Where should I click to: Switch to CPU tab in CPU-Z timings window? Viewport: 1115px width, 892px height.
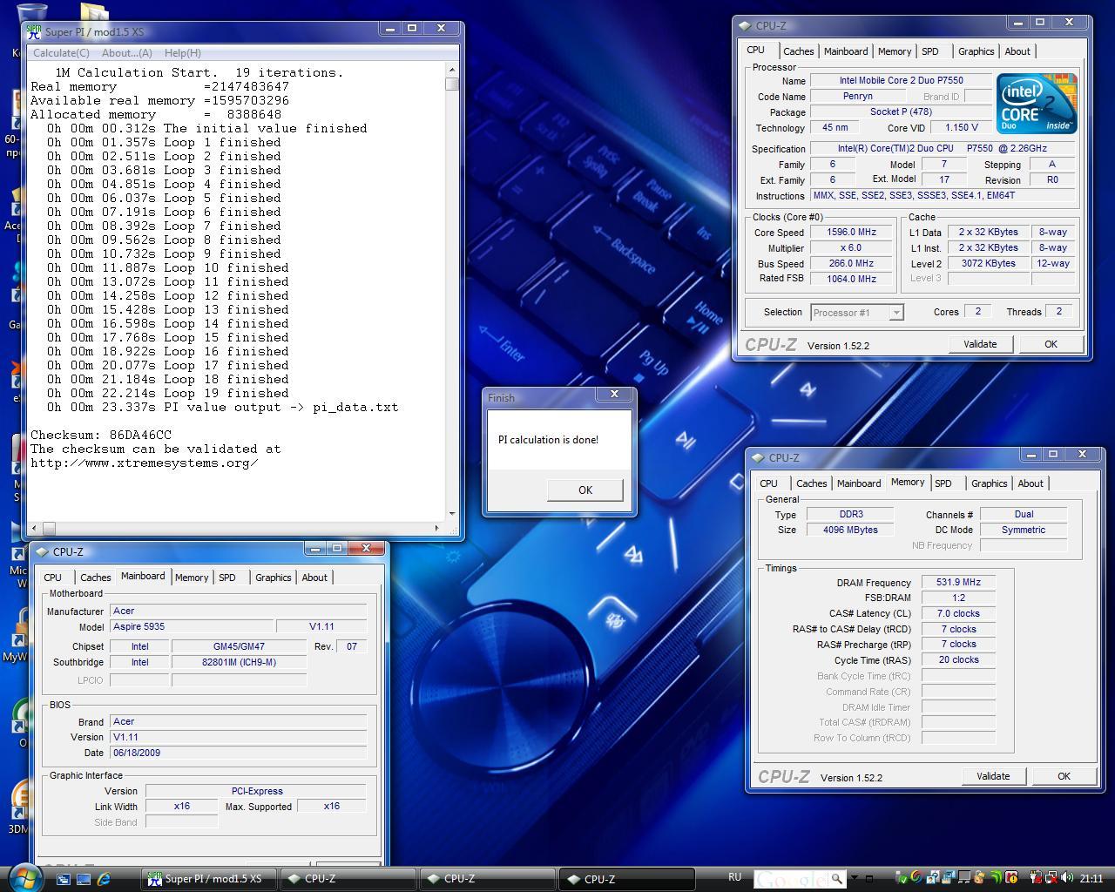click(768, 483)
